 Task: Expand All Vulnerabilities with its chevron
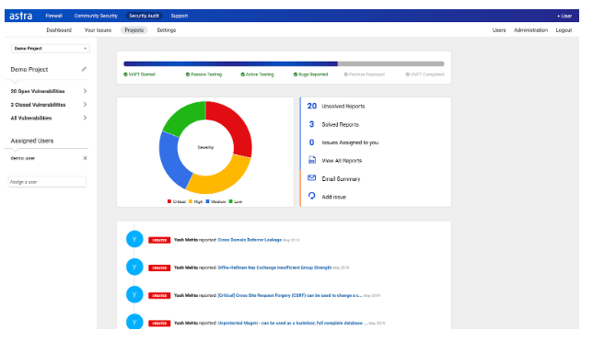(85, 118)
